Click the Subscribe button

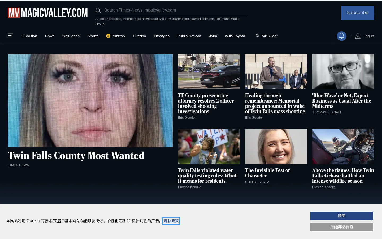click(x=357, y=13)
